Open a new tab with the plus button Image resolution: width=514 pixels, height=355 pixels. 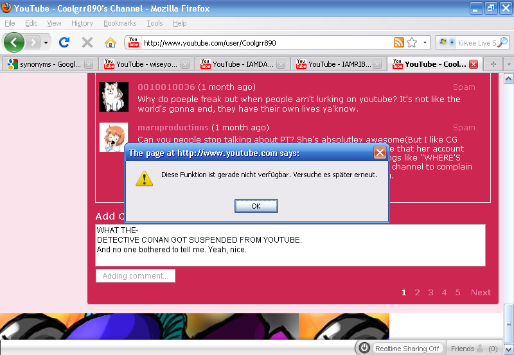(x=493, y=64)
